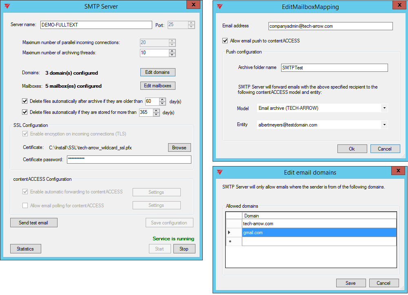The height and width of the screenshot is (295, 408).
Task: Expand the Entity dropdown list
Action: click(x=384, y=125)
